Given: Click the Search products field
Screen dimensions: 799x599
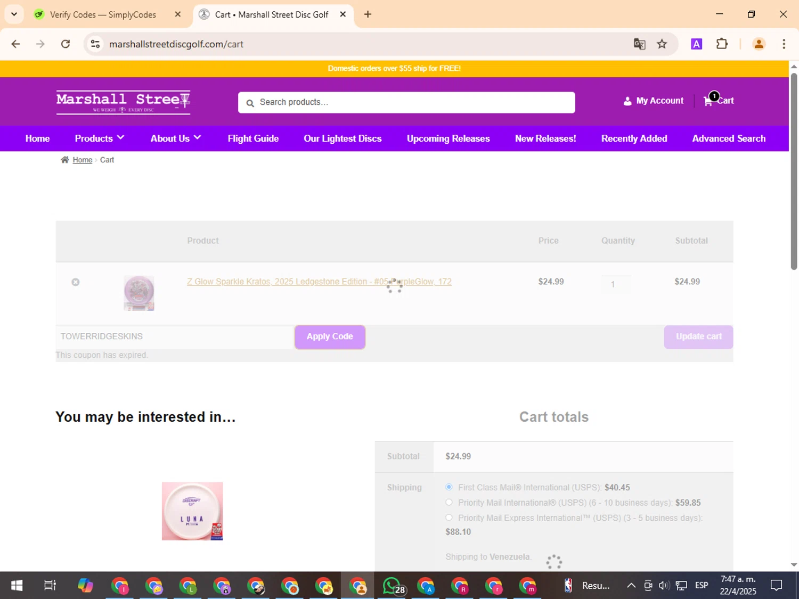Looking at the screenshot, I should coord(406,102).
